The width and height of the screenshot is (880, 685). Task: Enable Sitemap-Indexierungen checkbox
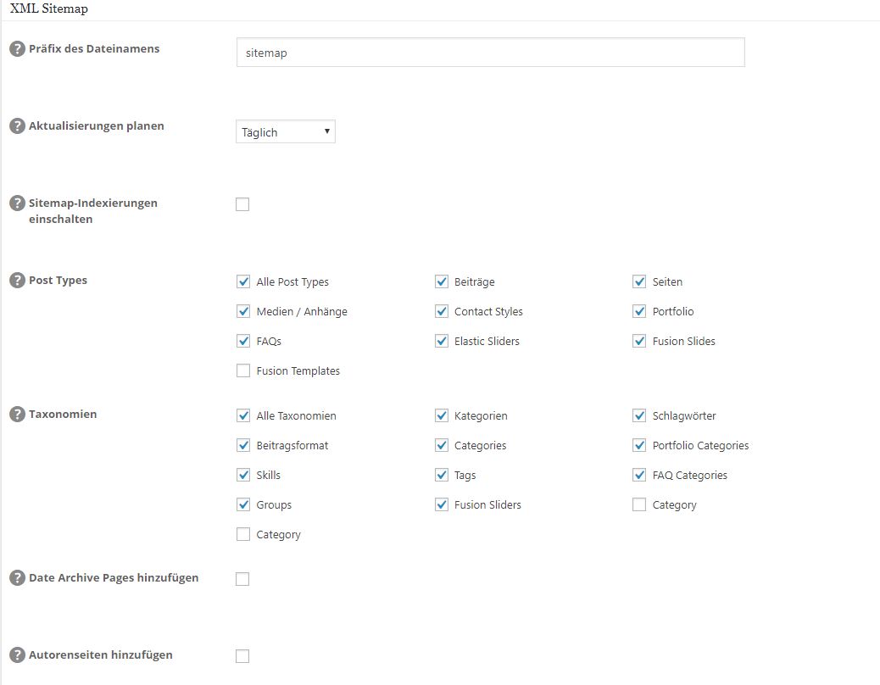point(242,204)
